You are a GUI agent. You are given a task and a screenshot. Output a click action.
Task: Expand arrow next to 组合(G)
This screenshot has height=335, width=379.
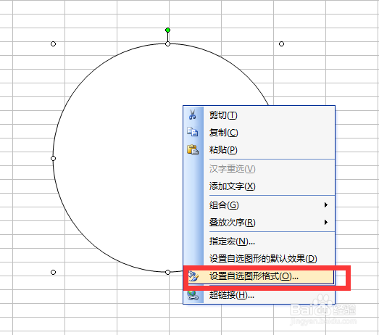coord(326,205)
